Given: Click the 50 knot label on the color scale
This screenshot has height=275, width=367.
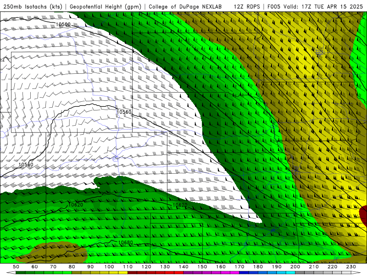Looking at the screenshot, I should click(x=16, y=267).
